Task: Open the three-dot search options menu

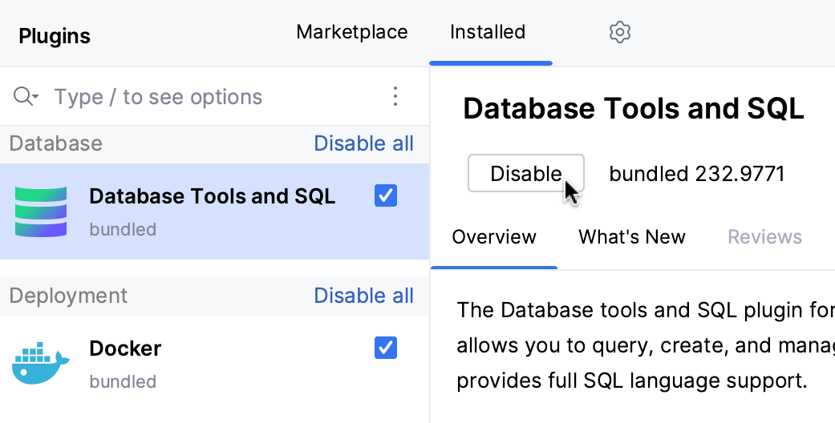Action: 395,97
